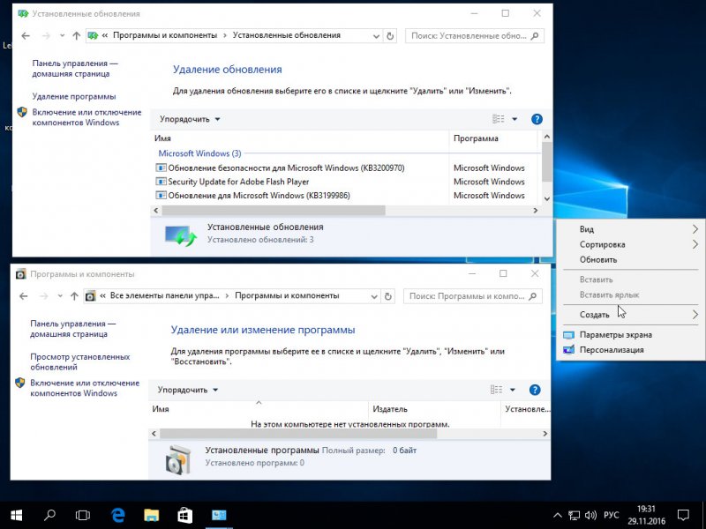
Task: Choose Обновить in context menu
Action: (x=631, y=260)
